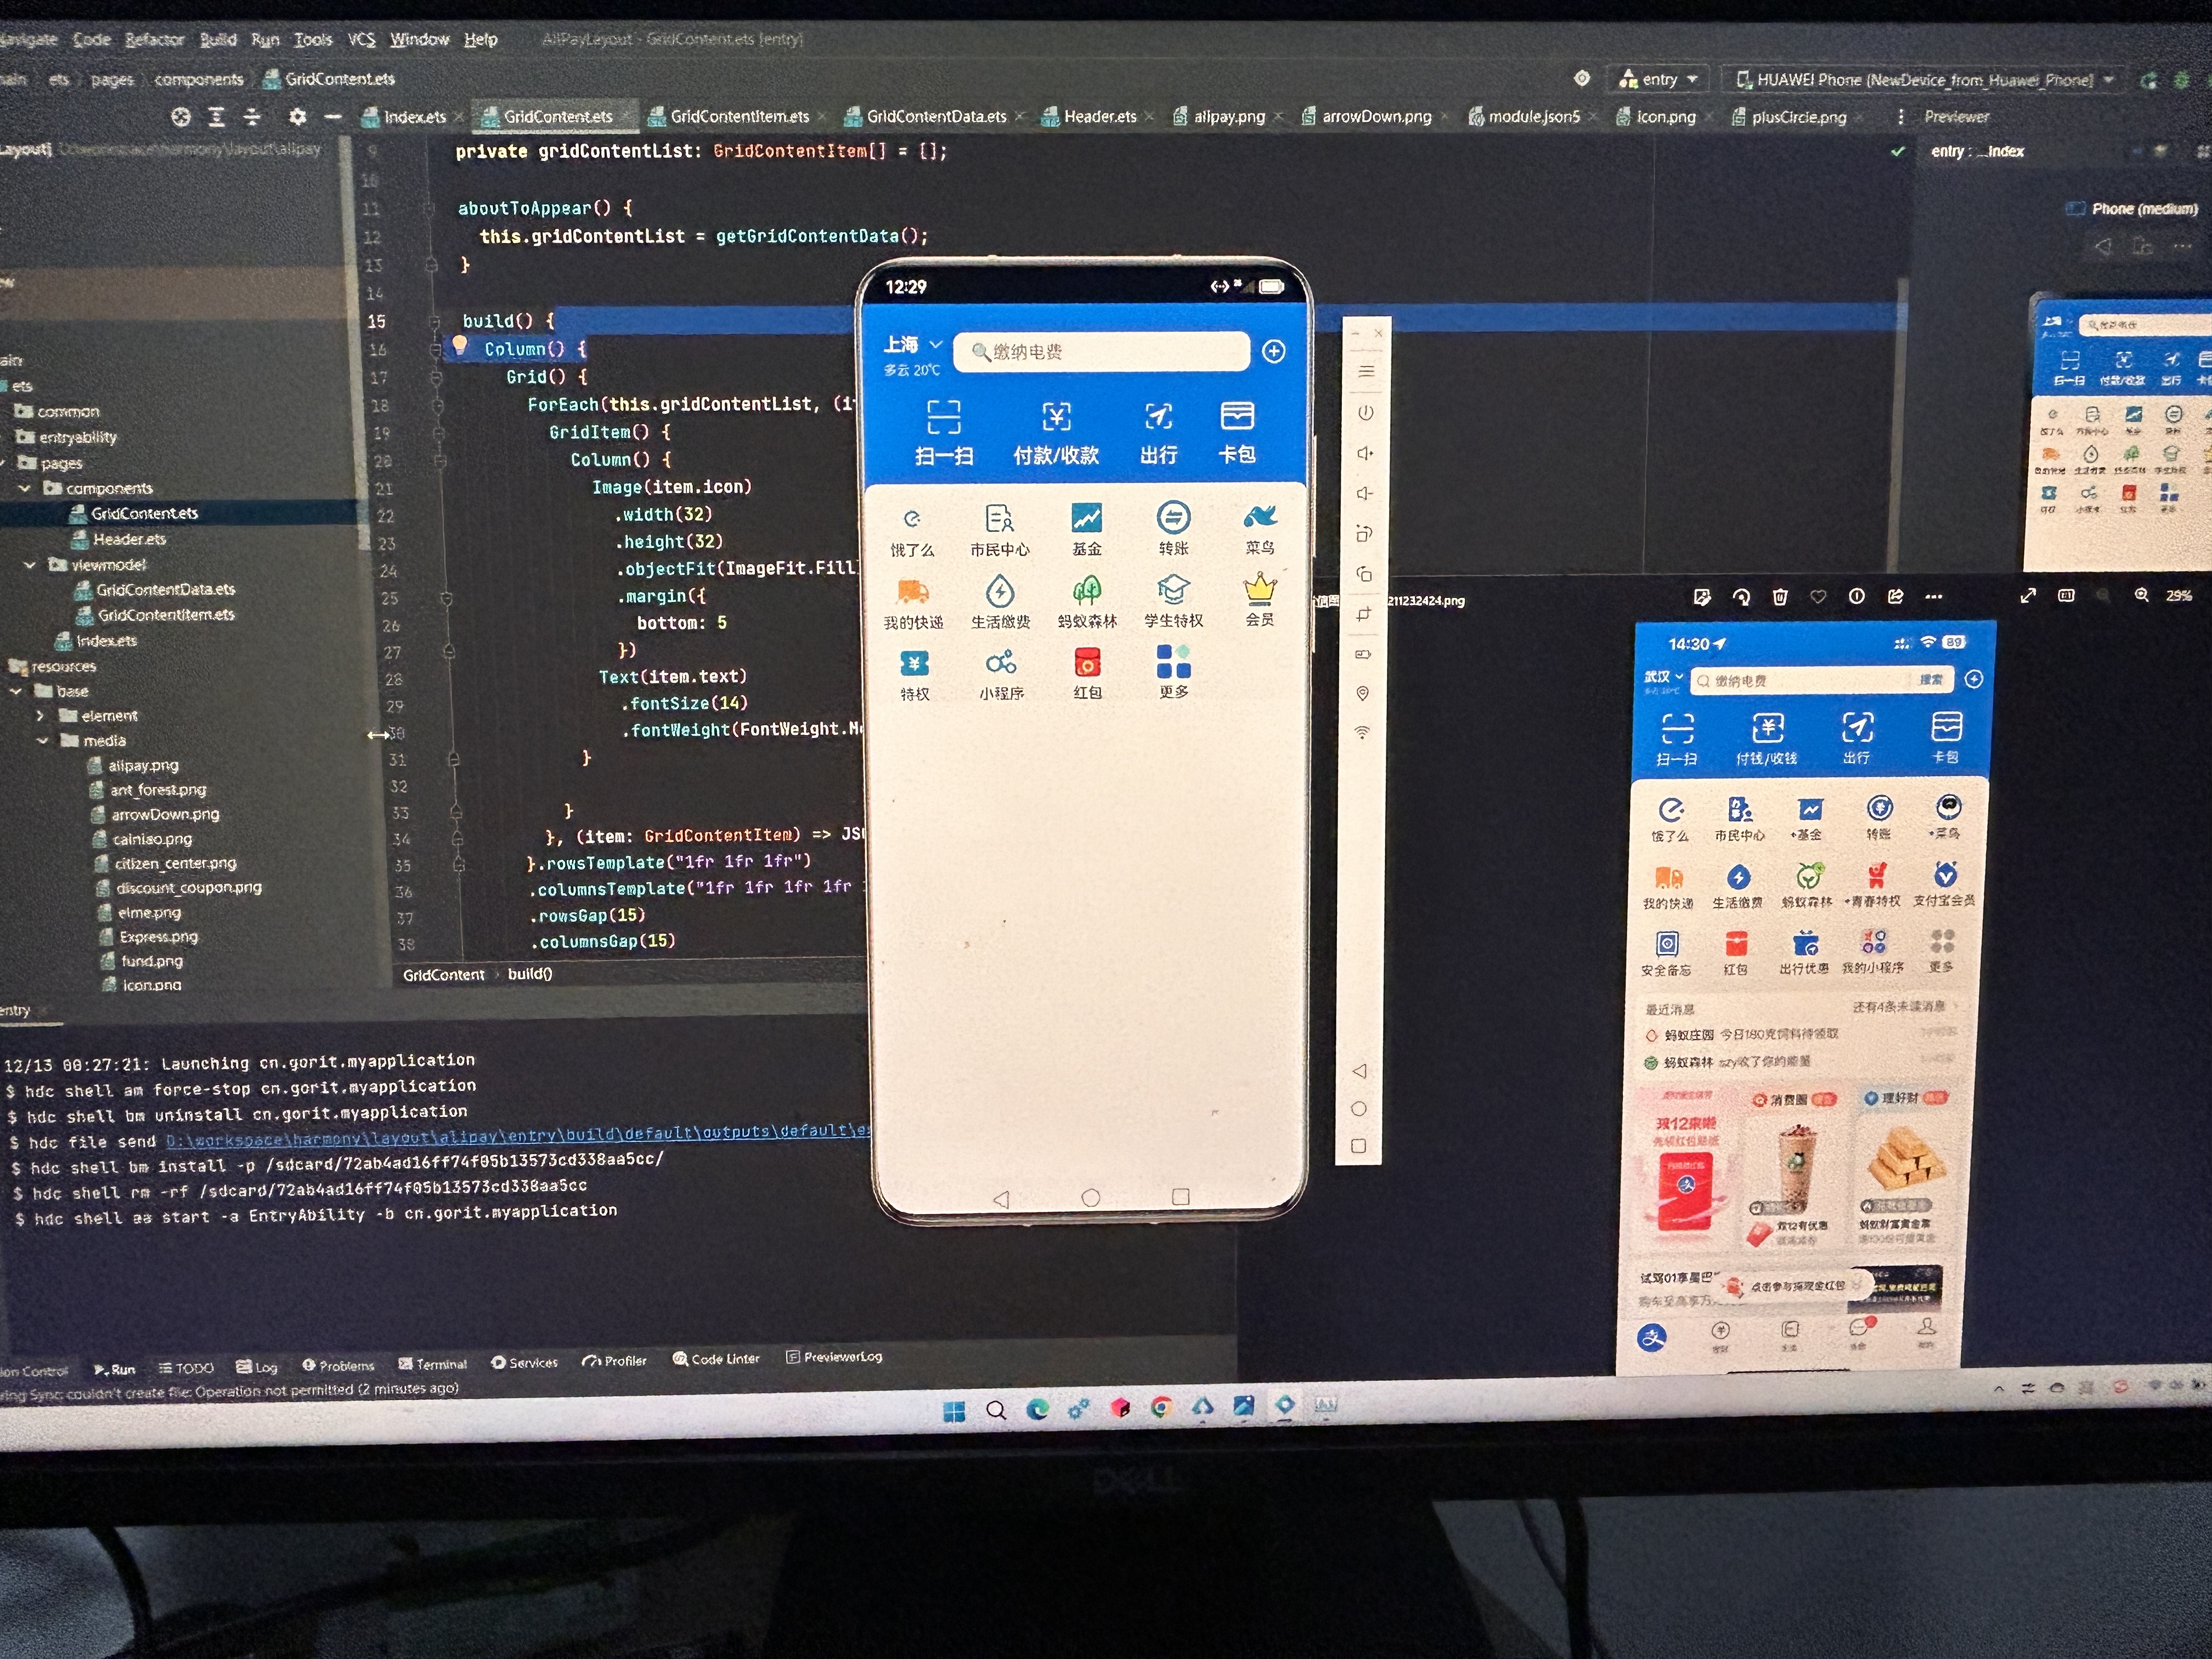Click the volume up icon on emulator toolbar
2212x1659 pixels.
tap(1365, 453)
